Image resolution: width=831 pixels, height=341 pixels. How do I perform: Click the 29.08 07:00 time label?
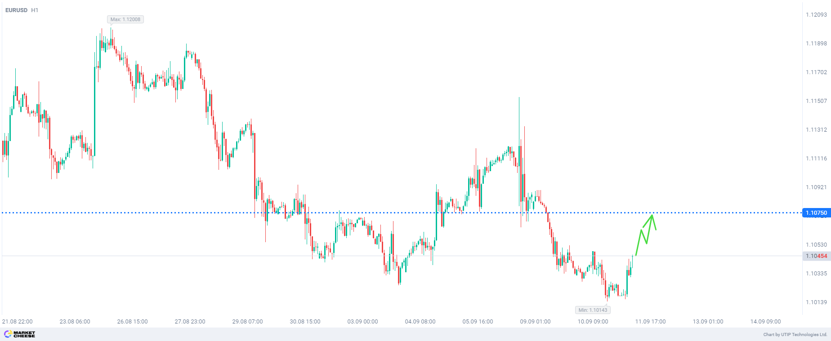(x=247, y=322)
